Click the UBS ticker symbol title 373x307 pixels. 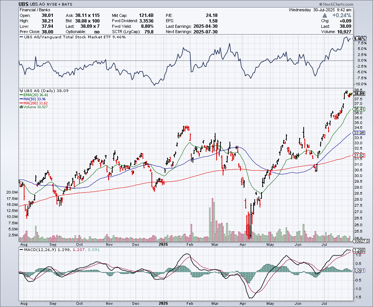point(24,4)
